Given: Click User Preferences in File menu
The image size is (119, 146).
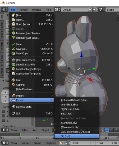Looking at the screenshot, I should click(x=32, y=60).
